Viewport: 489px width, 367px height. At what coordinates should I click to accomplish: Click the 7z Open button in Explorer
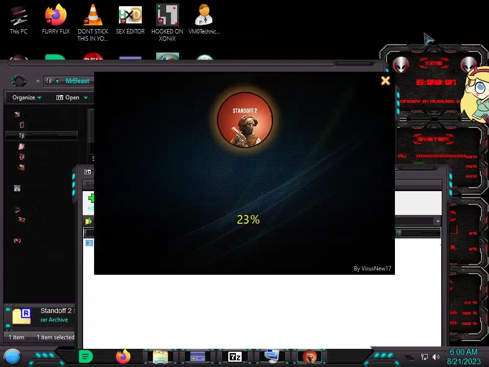pos(68,97)
